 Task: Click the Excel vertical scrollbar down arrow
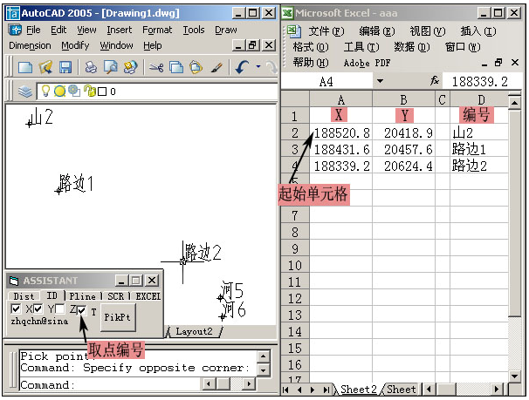point(514,376)
